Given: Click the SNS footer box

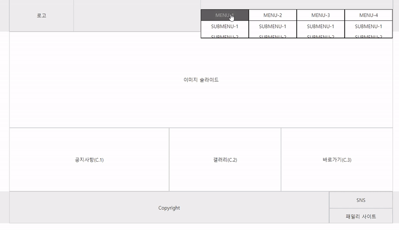Looking at the screenshot, I should 361,200.
